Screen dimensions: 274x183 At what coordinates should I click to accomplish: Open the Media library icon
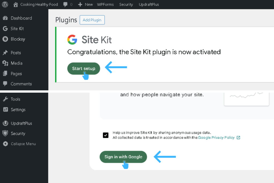point(5,63)
